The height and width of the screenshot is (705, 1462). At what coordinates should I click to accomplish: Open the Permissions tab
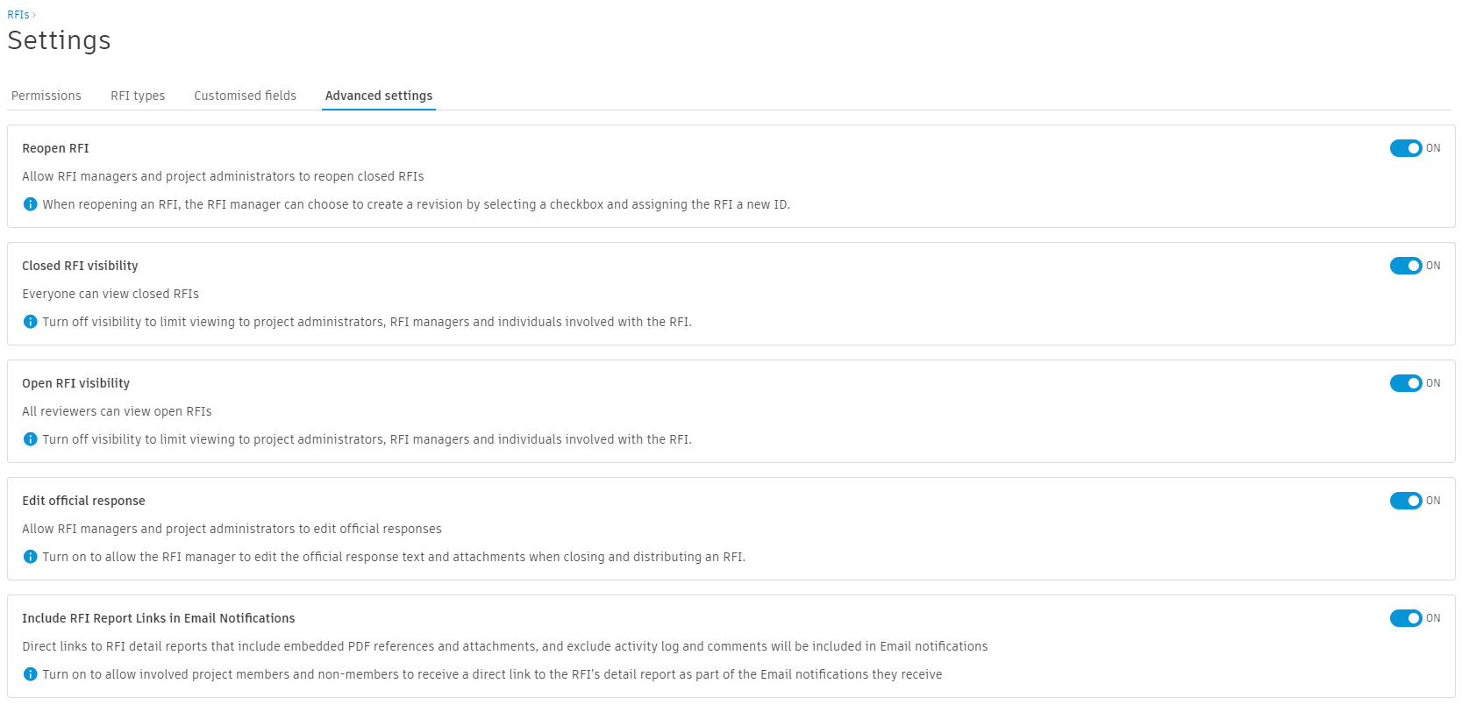click(46, 96)
